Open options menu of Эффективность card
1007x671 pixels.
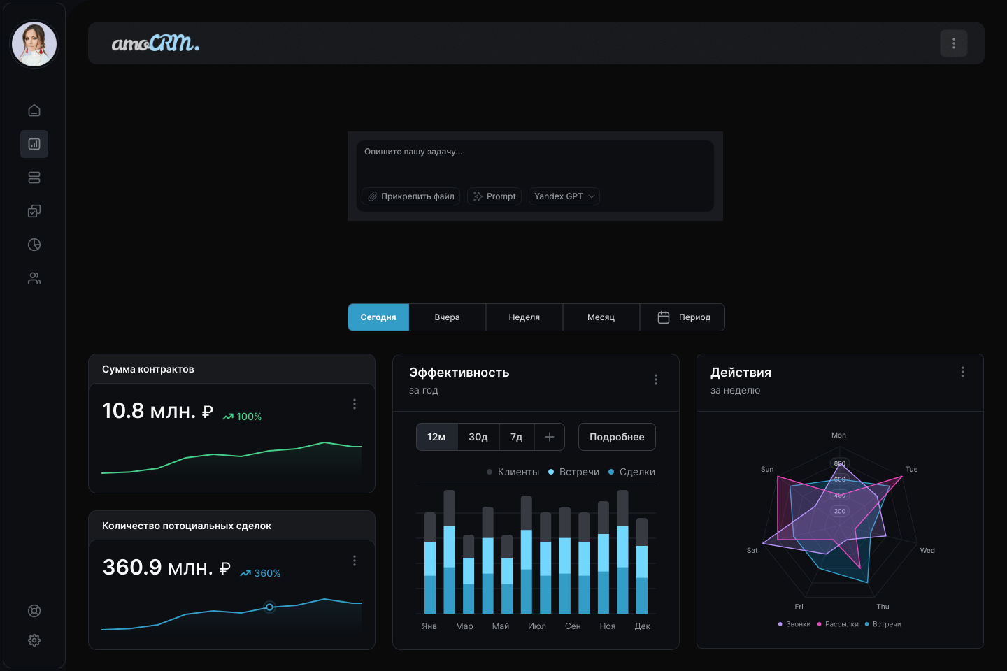pyautogui.click(x=656, y=380)
